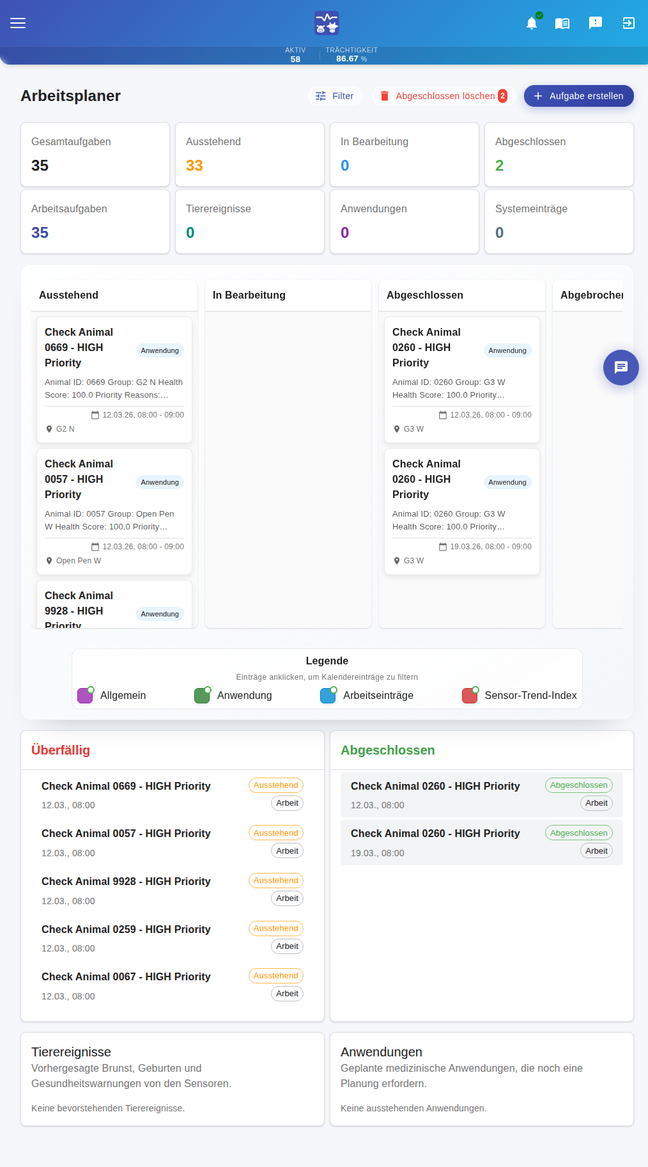Toggle Arbeitseinträge blue legend swatch
The width and height of the screenshot is (648, 1167).
click(328, 696)
